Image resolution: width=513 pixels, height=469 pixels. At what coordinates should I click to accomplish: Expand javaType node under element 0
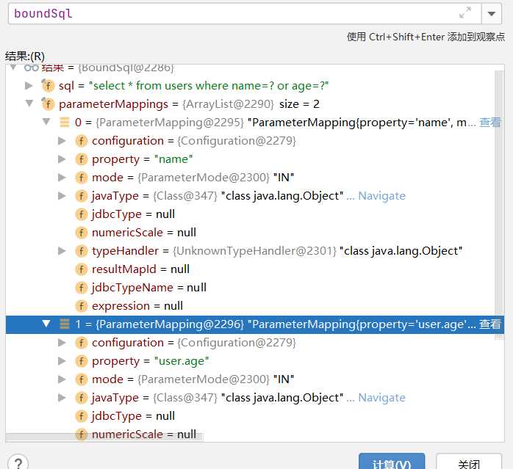pos(62,195)
